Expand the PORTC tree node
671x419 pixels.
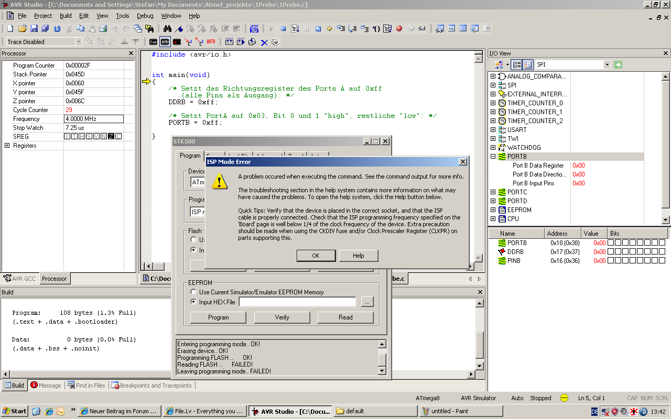point(493,192)
